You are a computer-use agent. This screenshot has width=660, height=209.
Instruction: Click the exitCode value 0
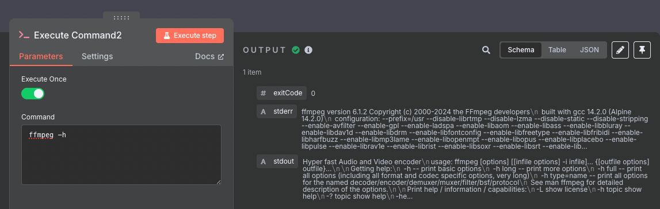click(313, 94)
